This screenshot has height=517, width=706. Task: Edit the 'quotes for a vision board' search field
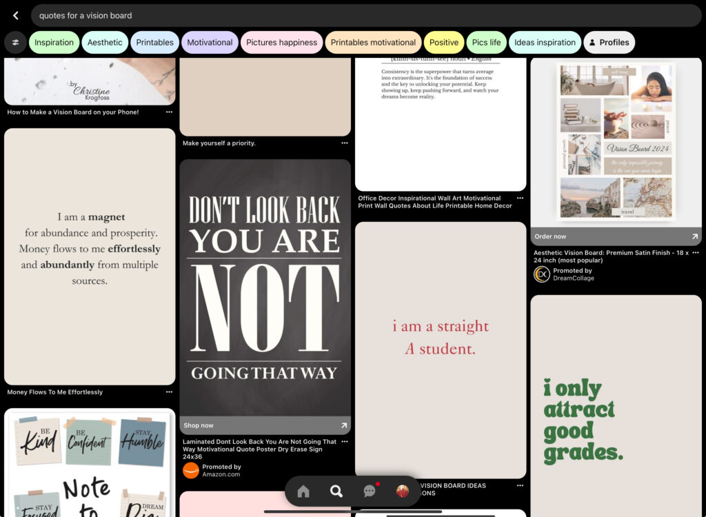point(366,16)
